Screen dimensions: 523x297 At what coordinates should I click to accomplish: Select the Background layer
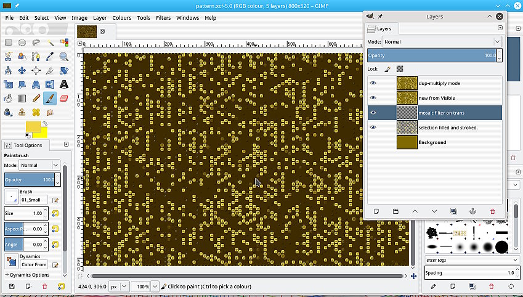441,142
